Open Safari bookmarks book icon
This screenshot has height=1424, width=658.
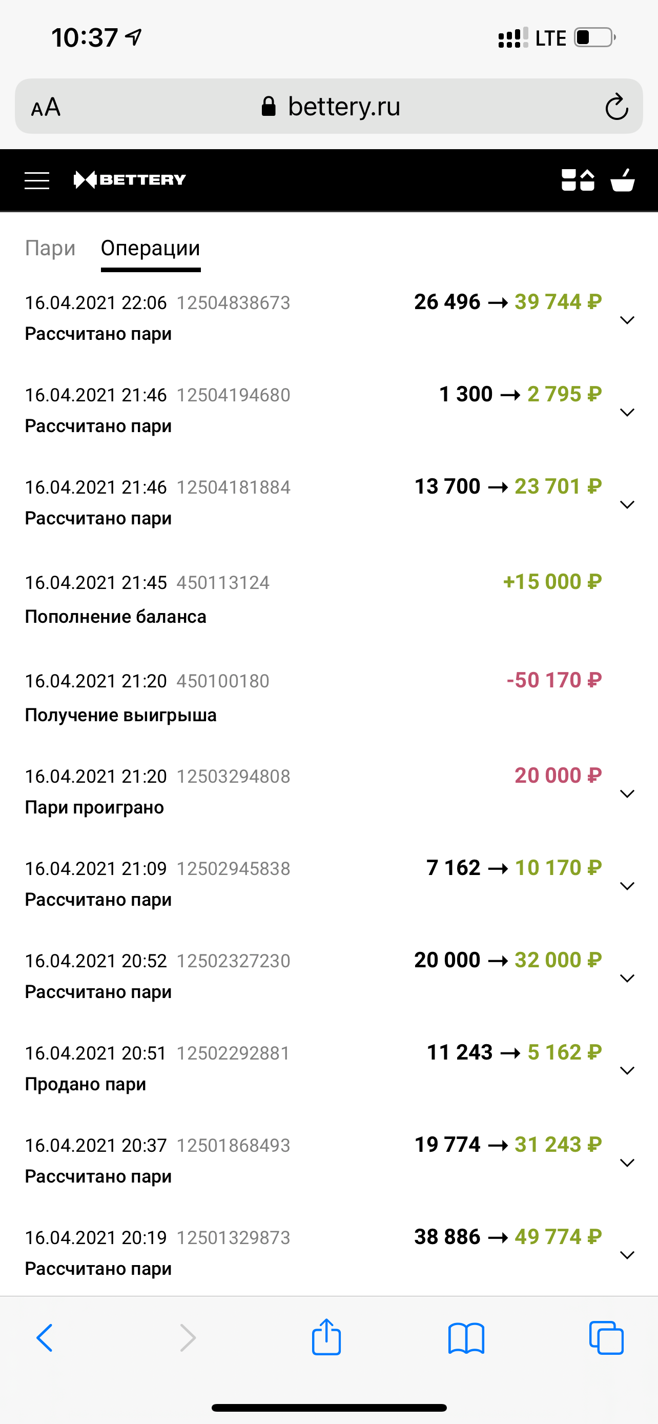[466, 1338]
